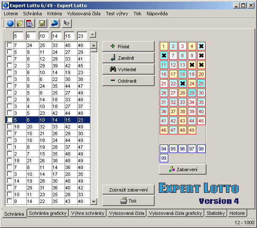Open the Nápověda menu

pos(157,14)
